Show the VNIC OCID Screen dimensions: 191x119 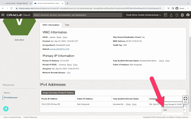59,37
